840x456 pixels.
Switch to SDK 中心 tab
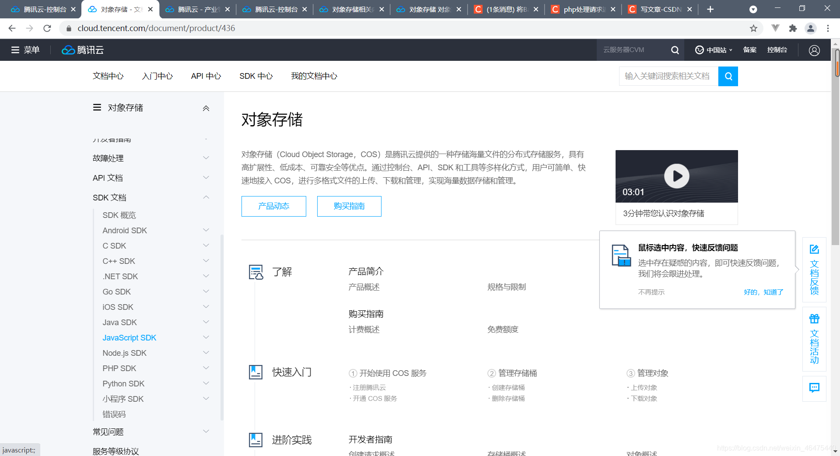[x=256, y=76]
